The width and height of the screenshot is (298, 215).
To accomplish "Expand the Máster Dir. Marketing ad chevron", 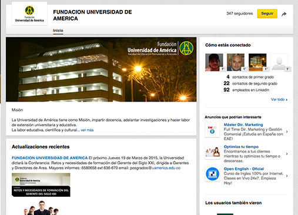I will [x=287, y=132].
